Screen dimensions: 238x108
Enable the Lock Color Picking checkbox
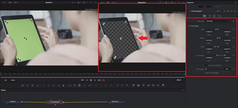(206, 65)
